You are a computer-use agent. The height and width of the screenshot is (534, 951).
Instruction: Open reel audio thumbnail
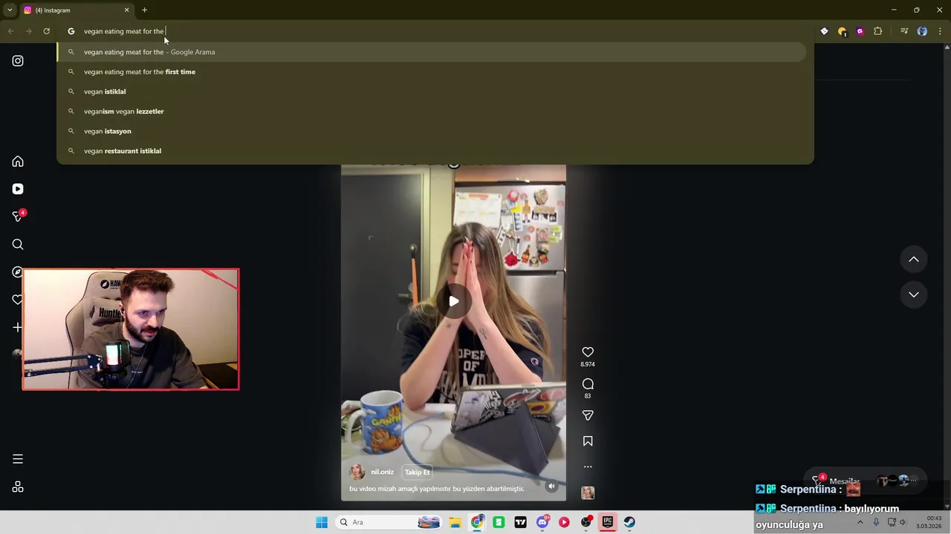click(x=588, y=492)
